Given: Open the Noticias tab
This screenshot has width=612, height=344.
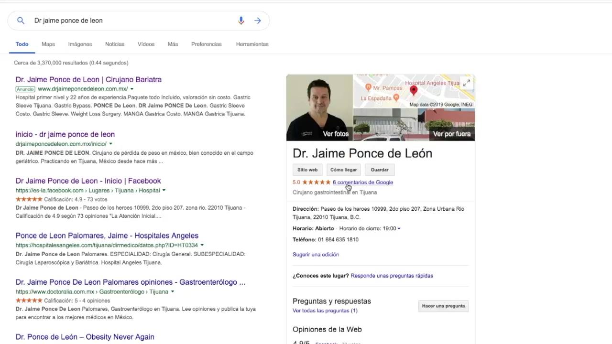Looking at the screenshot, I should pyautogui.click(x=115, y=44).
